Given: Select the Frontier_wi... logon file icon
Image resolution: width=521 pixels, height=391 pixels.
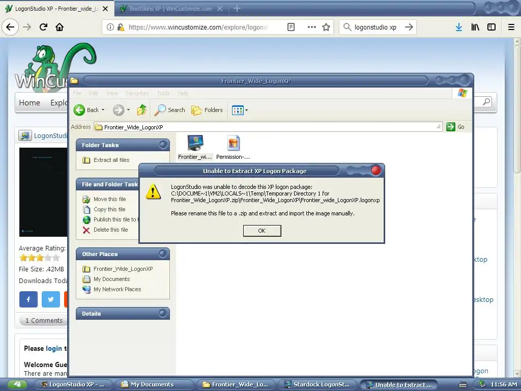Looking at the screenshot, I should pos(195,148).
